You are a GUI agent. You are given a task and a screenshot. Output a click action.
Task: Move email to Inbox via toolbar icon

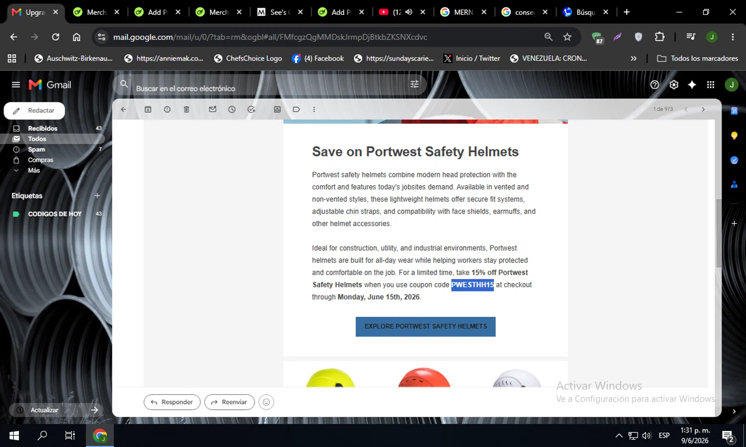(278, 109)
